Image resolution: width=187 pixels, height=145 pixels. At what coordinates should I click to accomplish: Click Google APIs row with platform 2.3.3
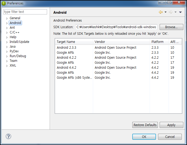(x=118, y=53)
